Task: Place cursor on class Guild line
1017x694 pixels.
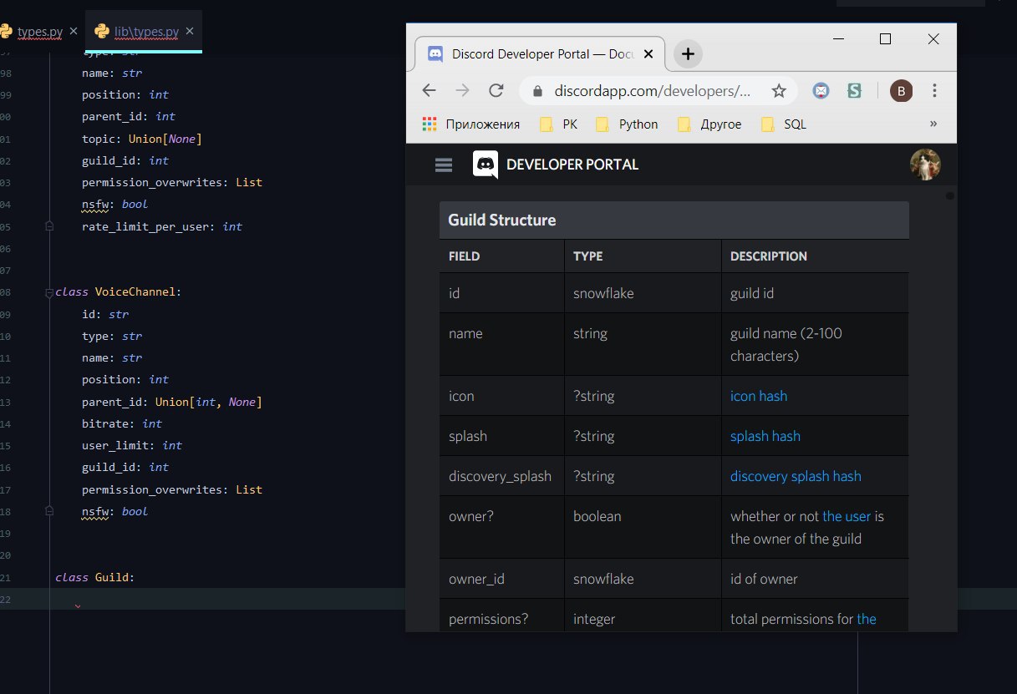Action: (94, 577)
